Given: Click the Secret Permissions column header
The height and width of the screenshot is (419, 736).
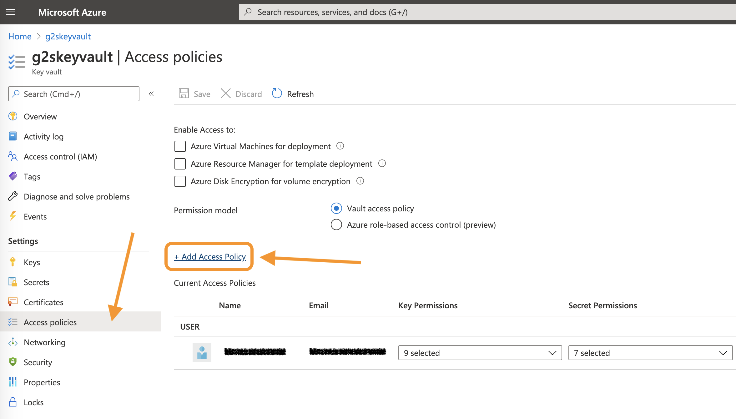Looking at the screenshot, I should (602, 305).
